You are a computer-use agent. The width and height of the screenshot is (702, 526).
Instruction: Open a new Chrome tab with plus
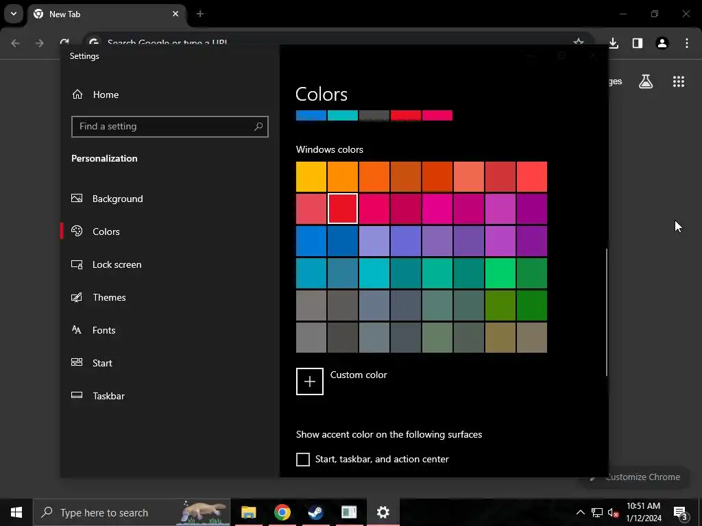200,14
